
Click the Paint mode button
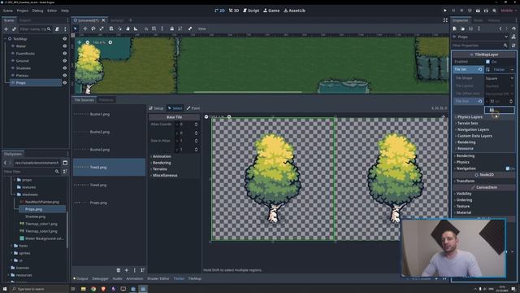pos(193,108)
